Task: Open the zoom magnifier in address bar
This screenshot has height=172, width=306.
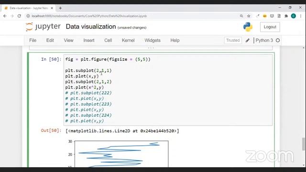Action: [x=241, y=16]
